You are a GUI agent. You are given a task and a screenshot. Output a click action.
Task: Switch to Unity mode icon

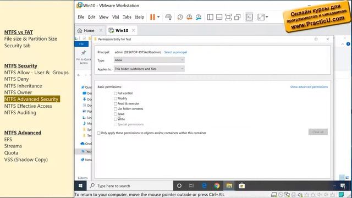coord(237,17)
